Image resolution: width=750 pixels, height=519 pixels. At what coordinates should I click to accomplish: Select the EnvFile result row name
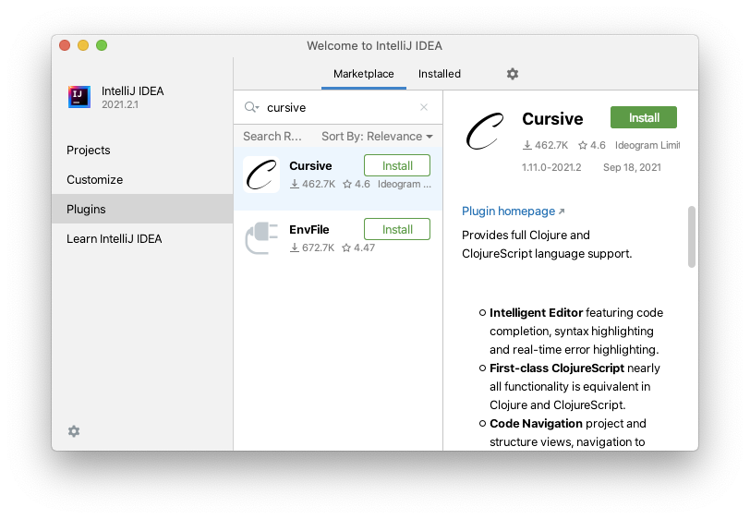309,229
